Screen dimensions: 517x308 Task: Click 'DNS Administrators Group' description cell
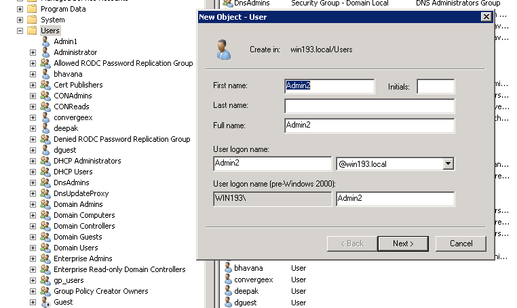458,3
